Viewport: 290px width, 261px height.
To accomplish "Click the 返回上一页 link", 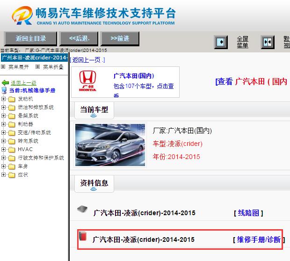I will [87, 60].
